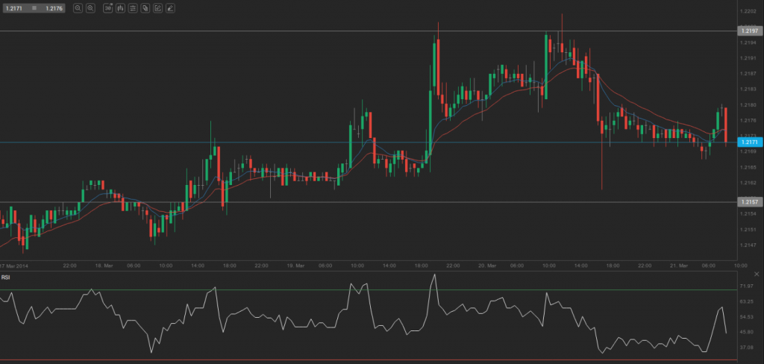Viewport: 764px width, 364px height.
Task: Close the RSI indicator panel
Action: point(757,275)
